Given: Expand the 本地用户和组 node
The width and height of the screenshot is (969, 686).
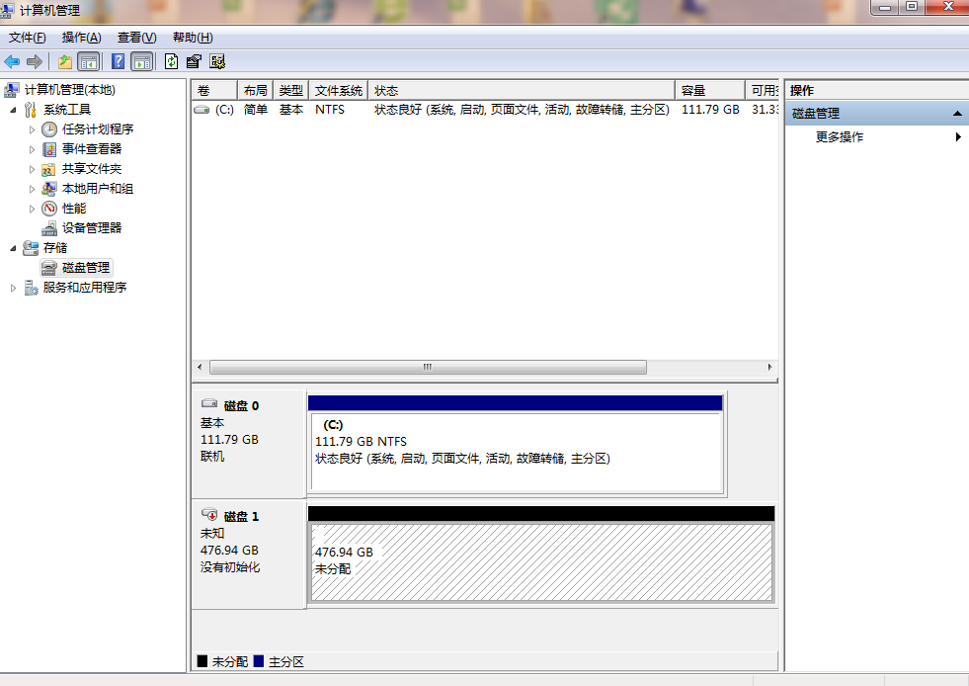Looking at the screenshot, I should (33, 189).
